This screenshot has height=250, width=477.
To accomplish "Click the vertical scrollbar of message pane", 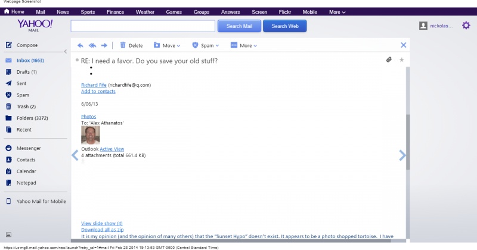I will click(408, 142).
